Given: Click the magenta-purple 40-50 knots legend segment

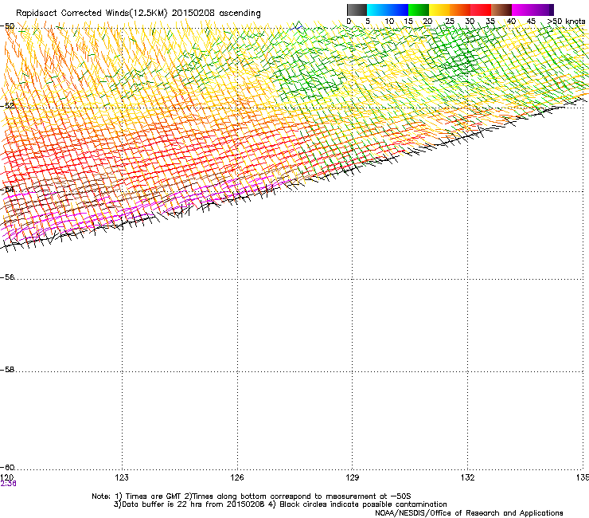Looking at the screenshot, I should click(x=532, y=10).
